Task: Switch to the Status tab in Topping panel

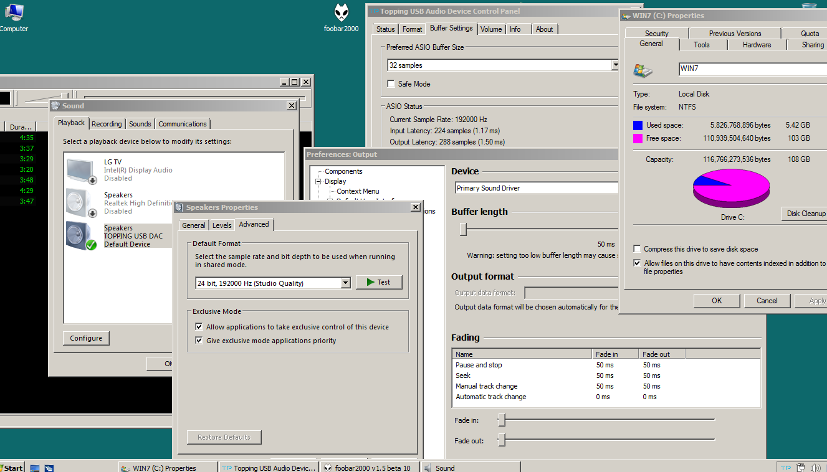Action: click(x=386, y=29)
